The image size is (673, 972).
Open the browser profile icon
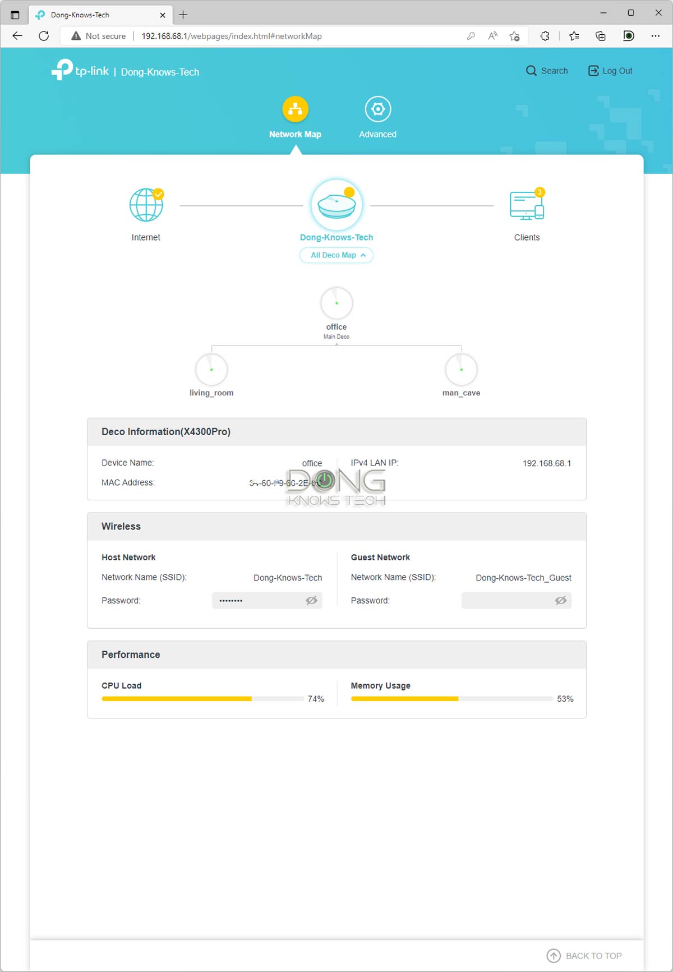click(629, 36)
